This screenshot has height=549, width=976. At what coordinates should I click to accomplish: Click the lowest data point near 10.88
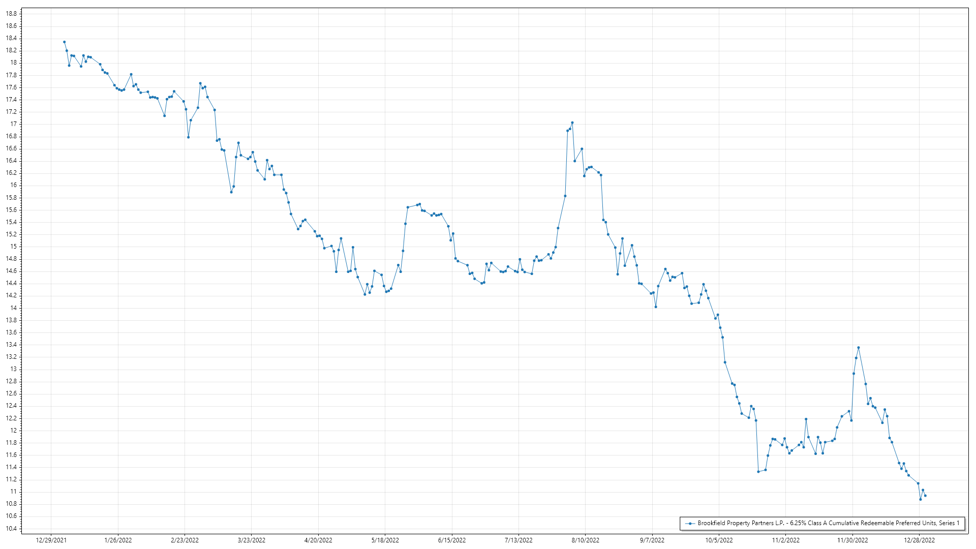(920, 499)
